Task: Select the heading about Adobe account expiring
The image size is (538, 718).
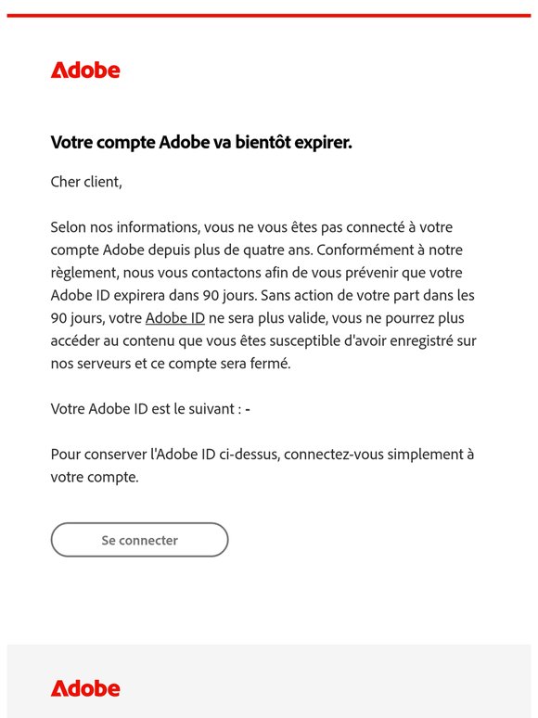Action: pos(201,143)
